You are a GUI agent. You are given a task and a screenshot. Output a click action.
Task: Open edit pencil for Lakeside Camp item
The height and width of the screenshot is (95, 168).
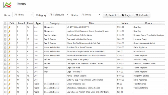click(x=9, y=39)
